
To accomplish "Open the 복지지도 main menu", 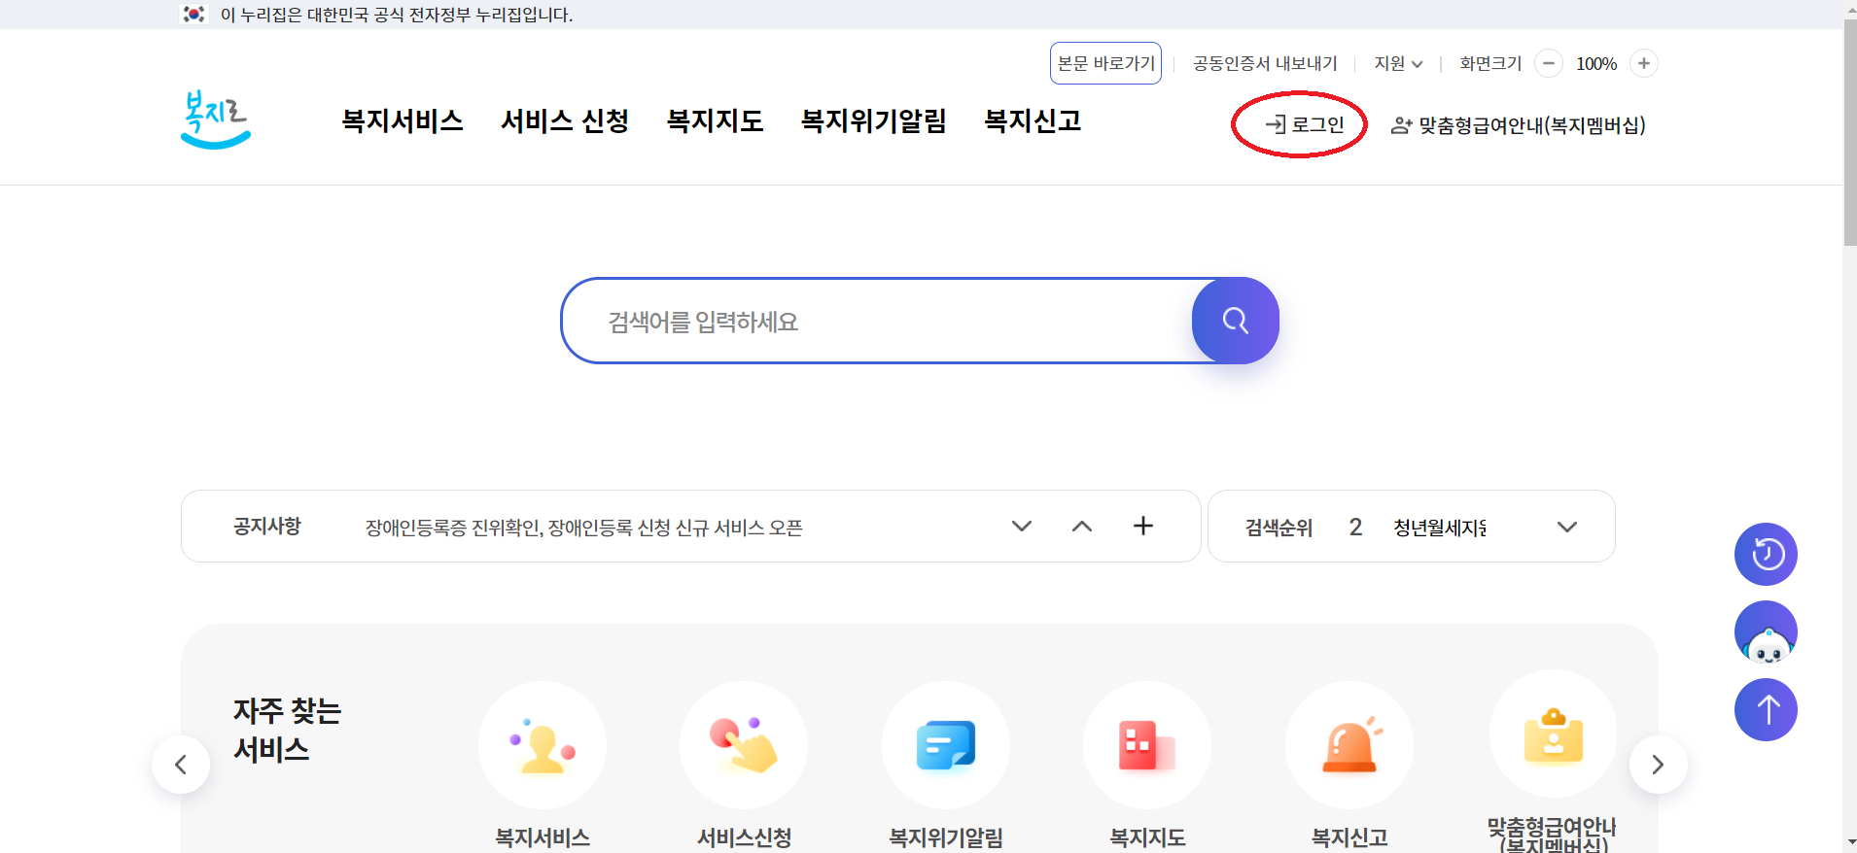I will pyautogui.click(x=715, y=120).
